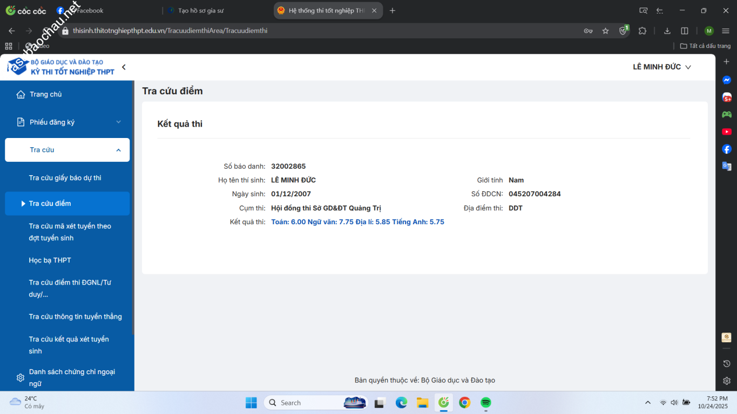The image size is (737, 414).
Task: Open the Facebook icon in right sidebar
Action: 727,149
